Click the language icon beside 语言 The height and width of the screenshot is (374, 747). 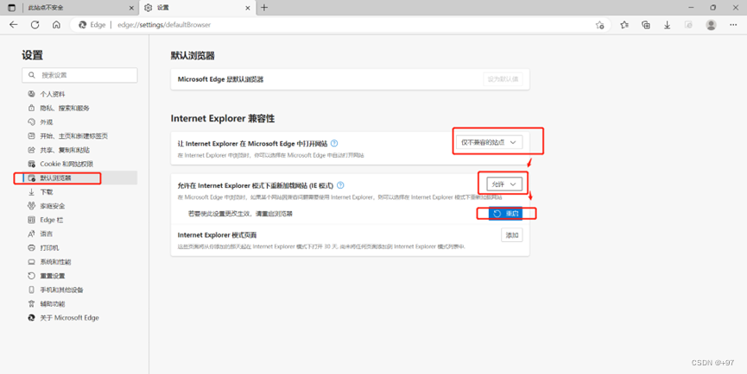tap(31, 234)
